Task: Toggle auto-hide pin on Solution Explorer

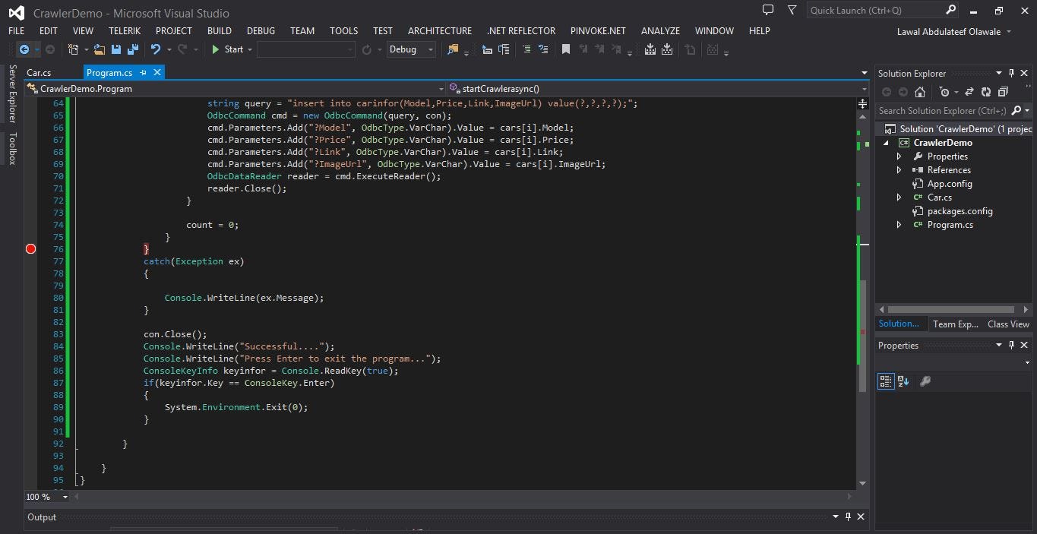Action: (1011, 73)
